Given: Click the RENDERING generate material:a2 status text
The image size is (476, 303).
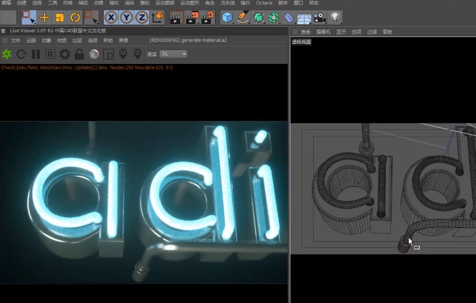Looking at the screenshot, I should coord(188,40).
